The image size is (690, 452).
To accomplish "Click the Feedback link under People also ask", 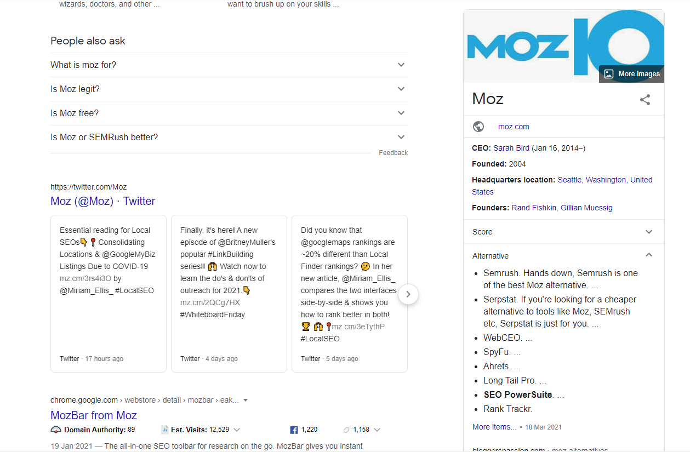I will click(394, 153).
